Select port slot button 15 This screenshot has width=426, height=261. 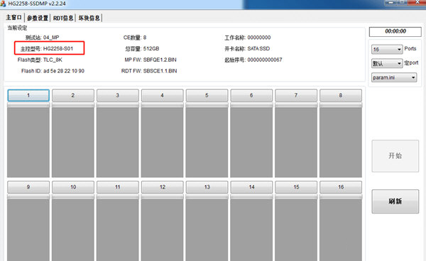click(x=296, y=187)
